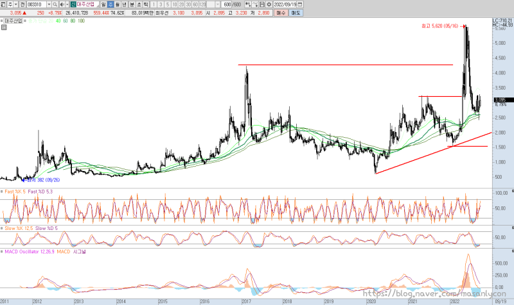Viewport: 514px width, 305px height.
Task: Choose interval 120 button
Action: coord(202,4)
